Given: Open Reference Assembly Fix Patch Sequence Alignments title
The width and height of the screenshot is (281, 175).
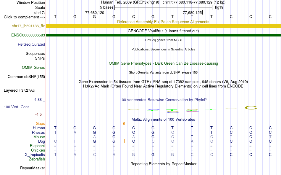Looking at the screenshot, I should [163, 22].
